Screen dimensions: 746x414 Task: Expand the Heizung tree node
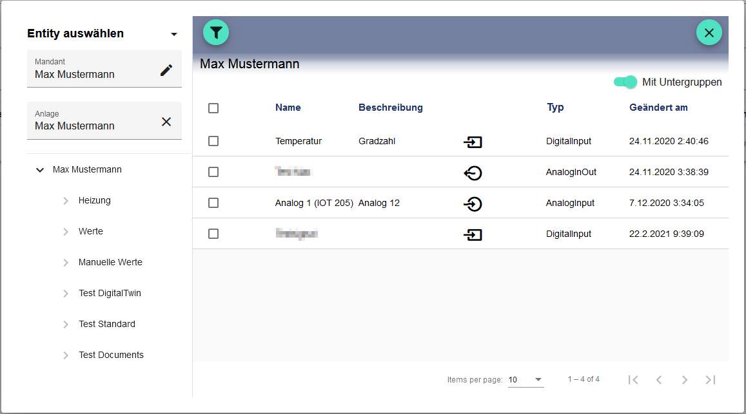tap(66, 201)
